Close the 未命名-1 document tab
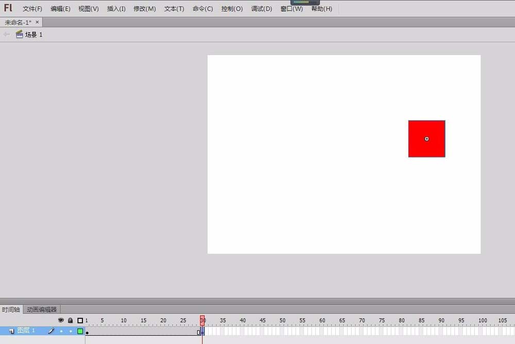Screen dimensions: 515x344 (x=37, y=22)
